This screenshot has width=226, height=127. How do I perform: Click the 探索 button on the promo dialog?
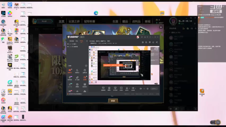[113, 101]
